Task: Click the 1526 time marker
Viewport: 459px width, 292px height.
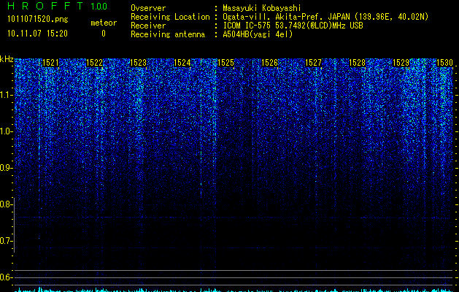Action: (269, 63)
